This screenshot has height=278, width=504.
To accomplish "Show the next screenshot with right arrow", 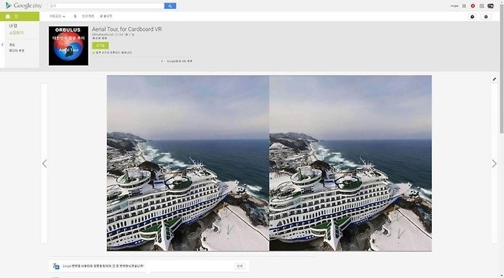I will [x=494, y=163].
